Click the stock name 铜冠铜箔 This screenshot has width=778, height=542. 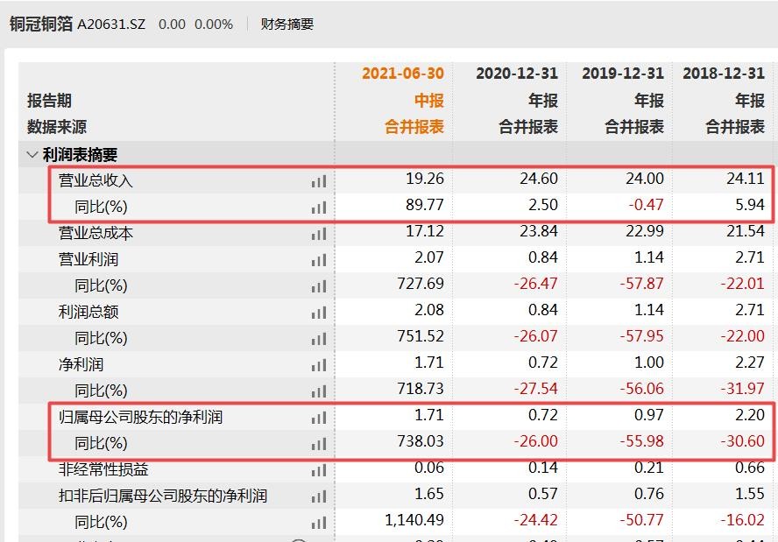pos(40,24)
